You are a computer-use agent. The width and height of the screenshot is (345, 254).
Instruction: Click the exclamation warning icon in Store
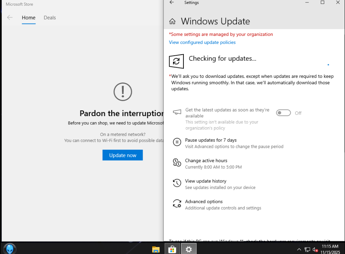(123, 92)
